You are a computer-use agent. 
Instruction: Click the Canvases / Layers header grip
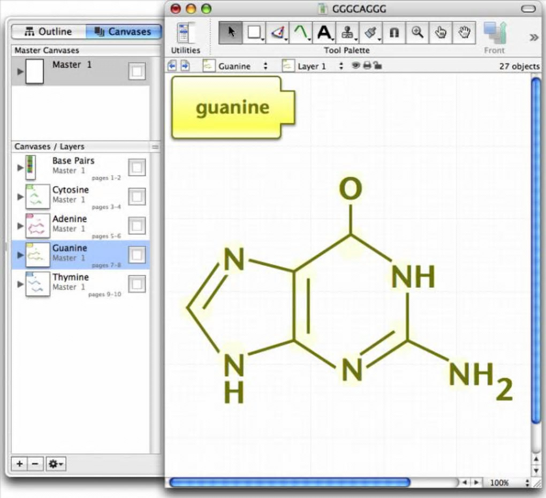155,147
